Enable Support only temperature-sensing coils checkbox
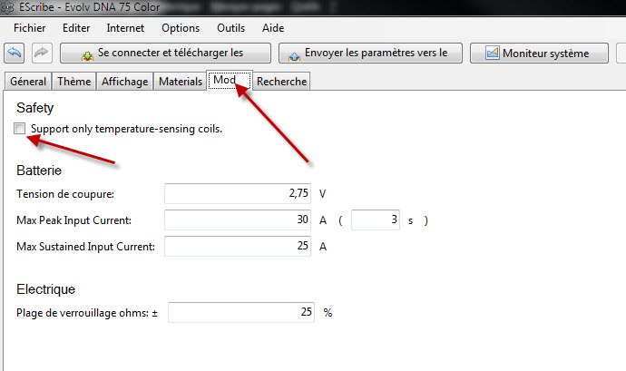Viewport: 626px width, 371px height. click(19, 128)
